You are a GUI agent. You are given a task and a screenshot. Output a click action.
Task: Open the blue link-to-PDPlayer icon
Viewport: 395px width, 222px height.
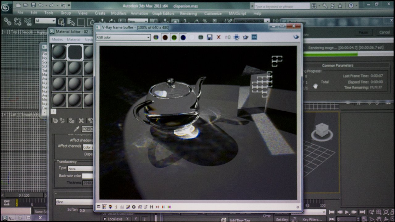pyautogui.click(x=254, y=37)
